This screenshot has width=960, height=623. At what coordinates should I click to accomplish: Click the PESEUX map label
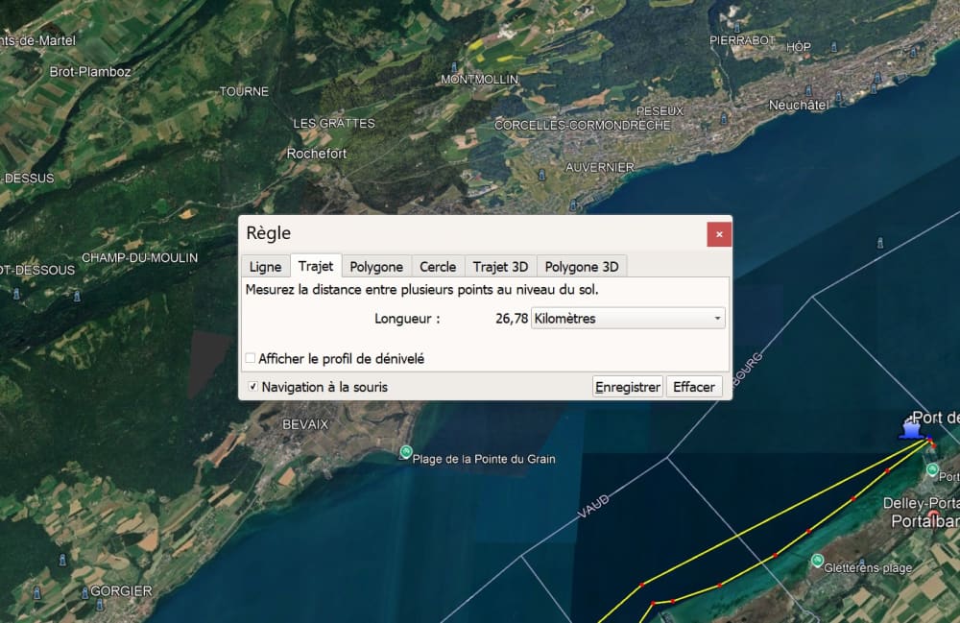point(660,110)
